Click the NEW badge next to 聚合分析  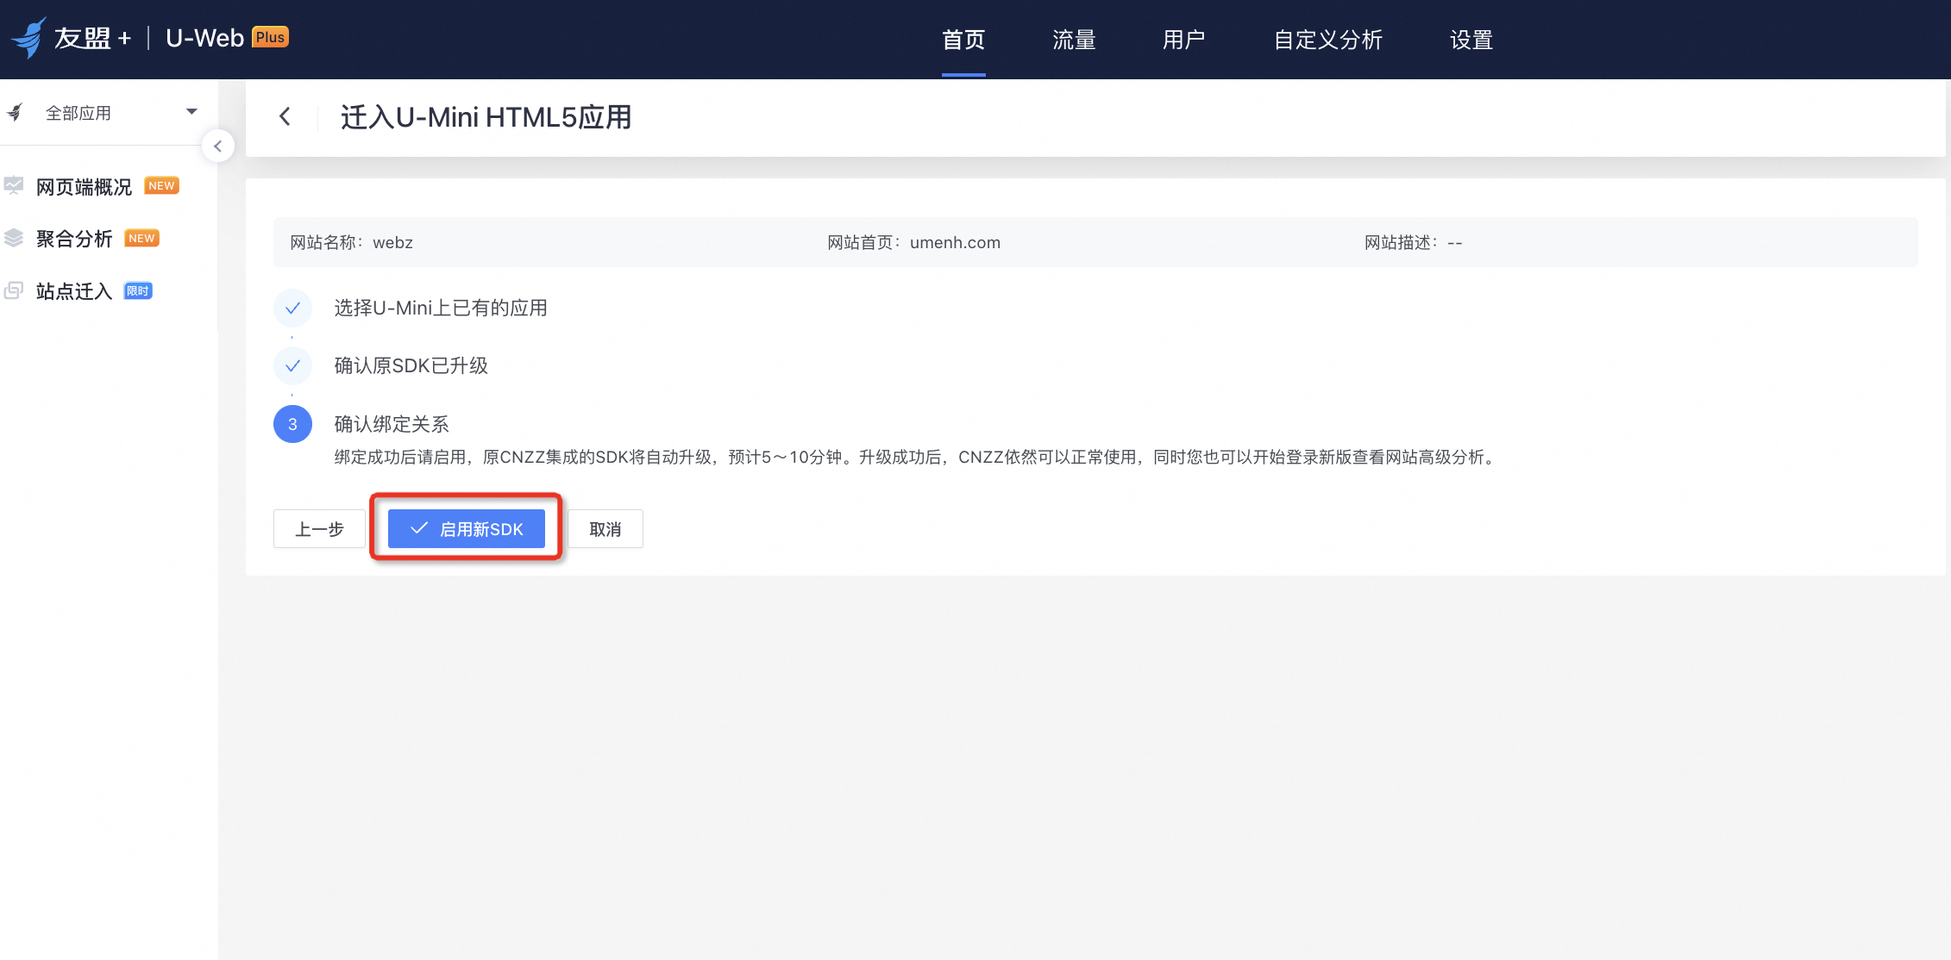[x=142, y=239]
